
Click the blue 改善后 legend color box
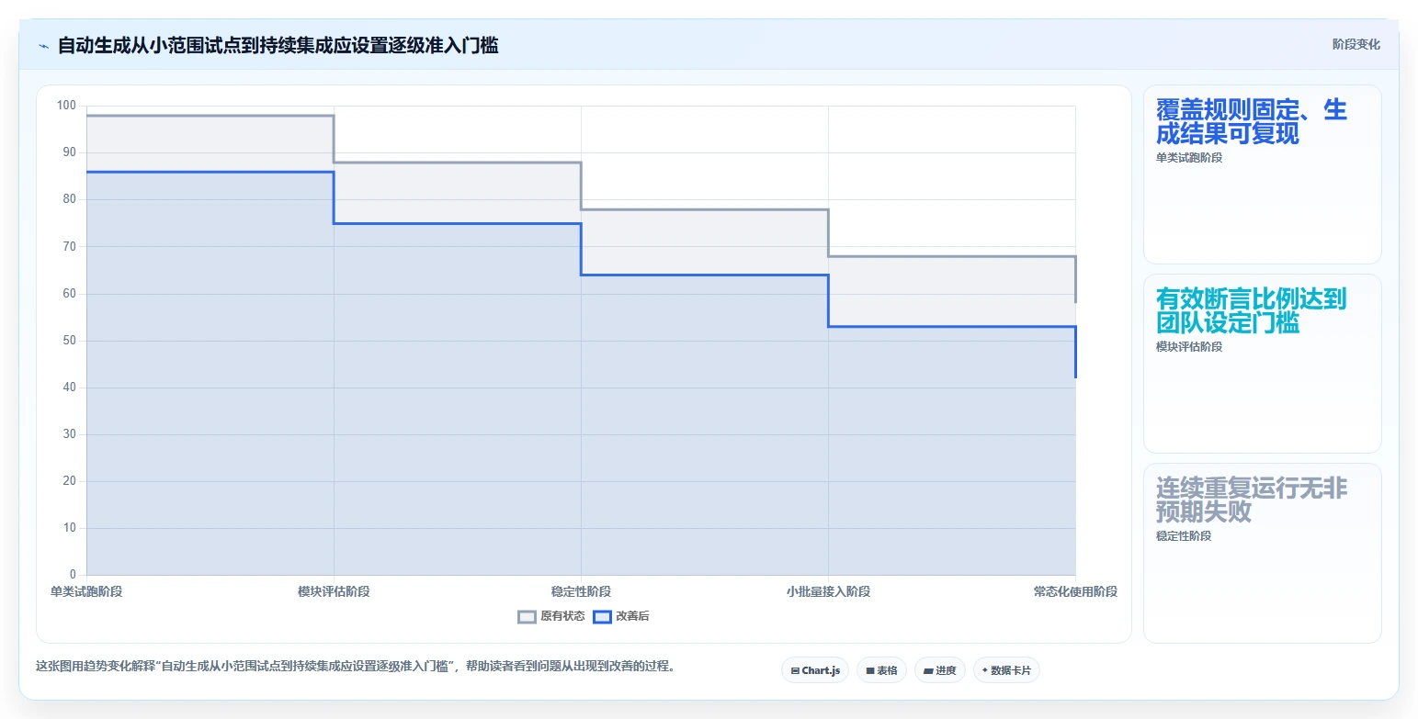pos(602,616)
